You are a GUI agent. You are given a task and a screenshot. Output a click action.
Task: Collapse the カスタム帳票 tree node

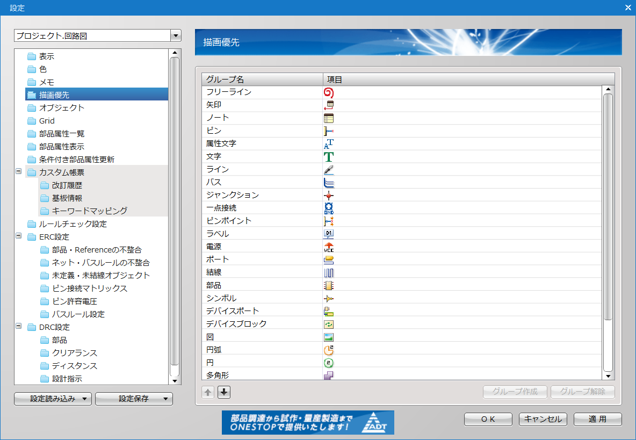[19, 172]
